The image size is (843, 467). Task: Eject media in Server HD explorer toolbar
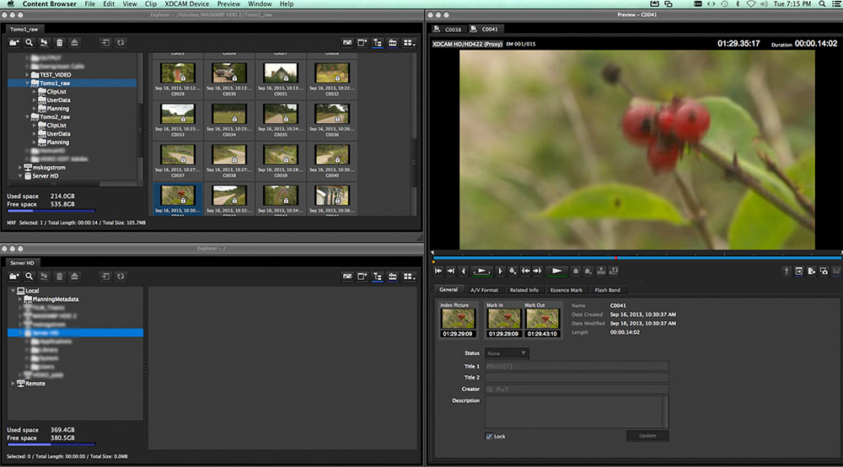(75, 276)
